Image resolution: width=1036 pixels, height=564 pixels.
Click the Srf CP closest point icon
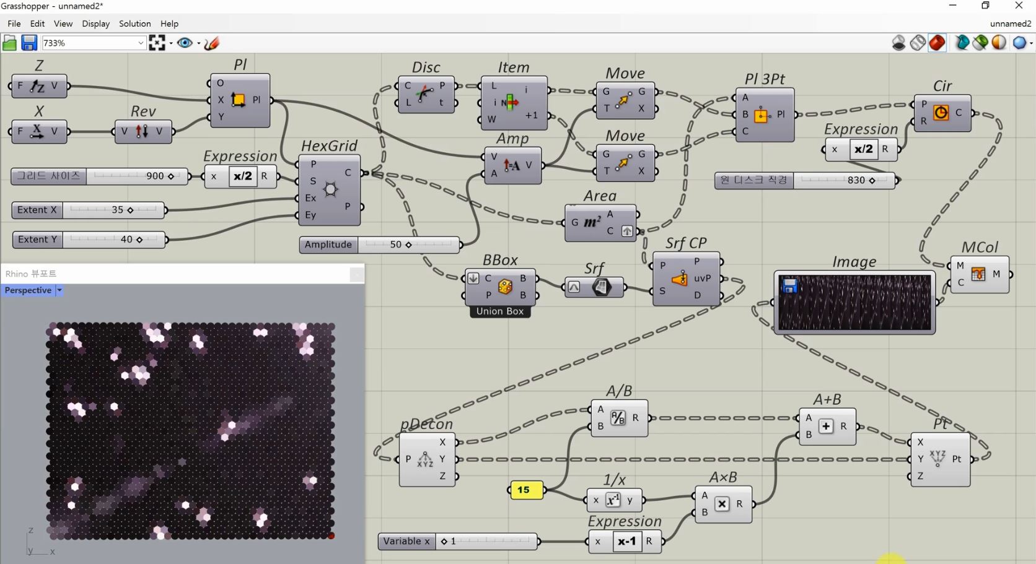coord(680,279)
